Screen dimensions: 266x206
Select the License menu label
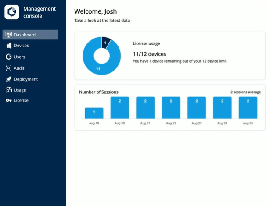(21, 100)
